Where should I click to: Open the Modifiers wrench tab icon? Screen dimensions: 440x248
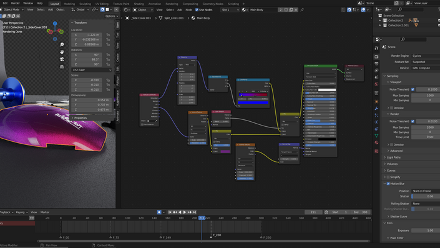coord(376,109)
